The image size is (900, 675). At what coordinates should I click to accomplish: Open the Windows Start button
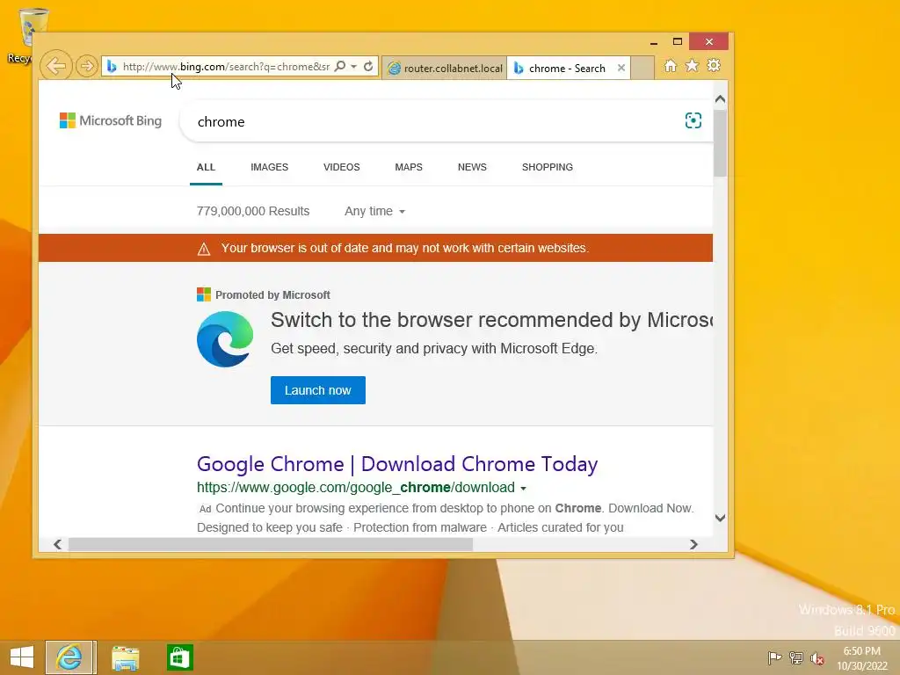22,657
